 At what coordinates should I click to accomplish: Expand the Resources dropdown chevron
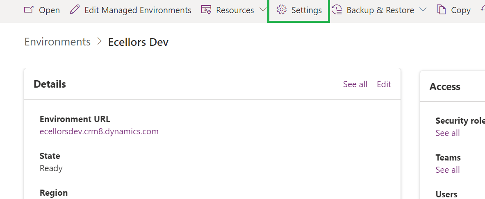(263, 10)
